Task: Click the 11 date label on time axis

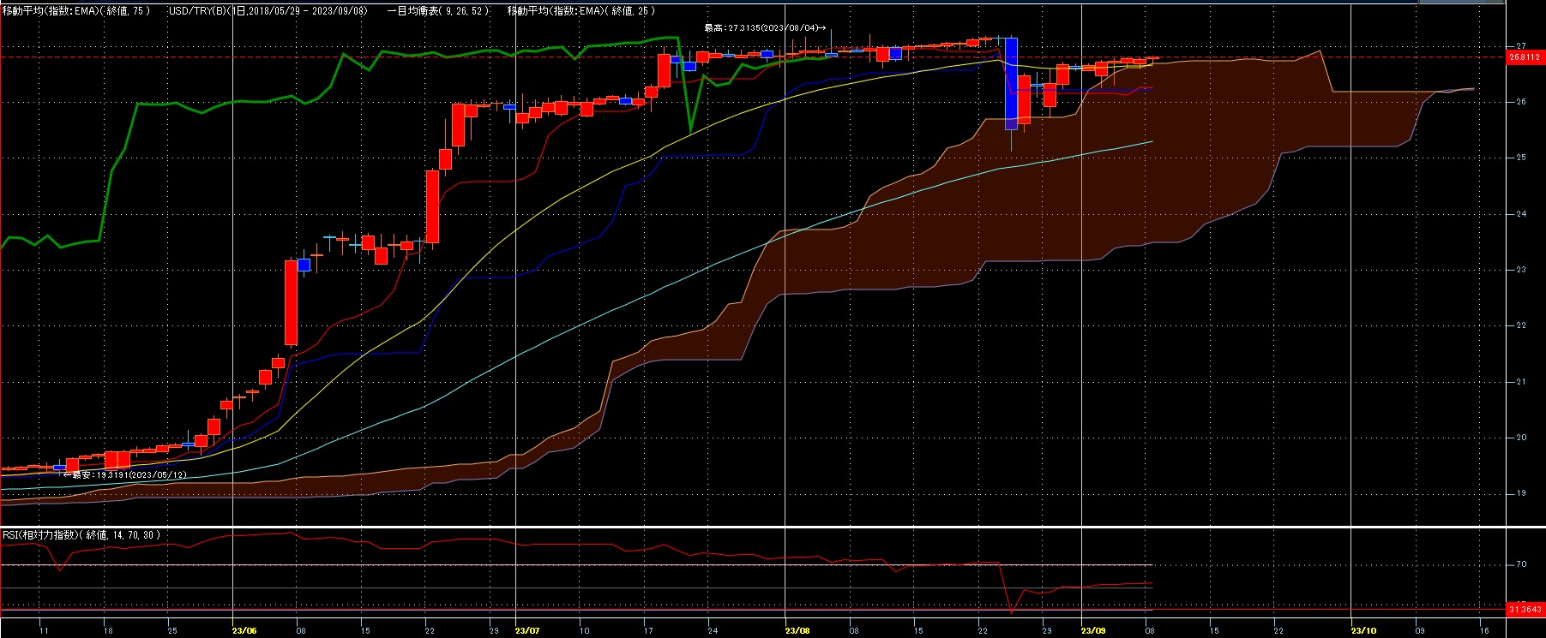Action: click(44, 630)
